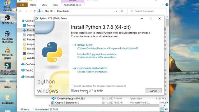
Task: Select This PC in navigation pane
Action: 27,71
